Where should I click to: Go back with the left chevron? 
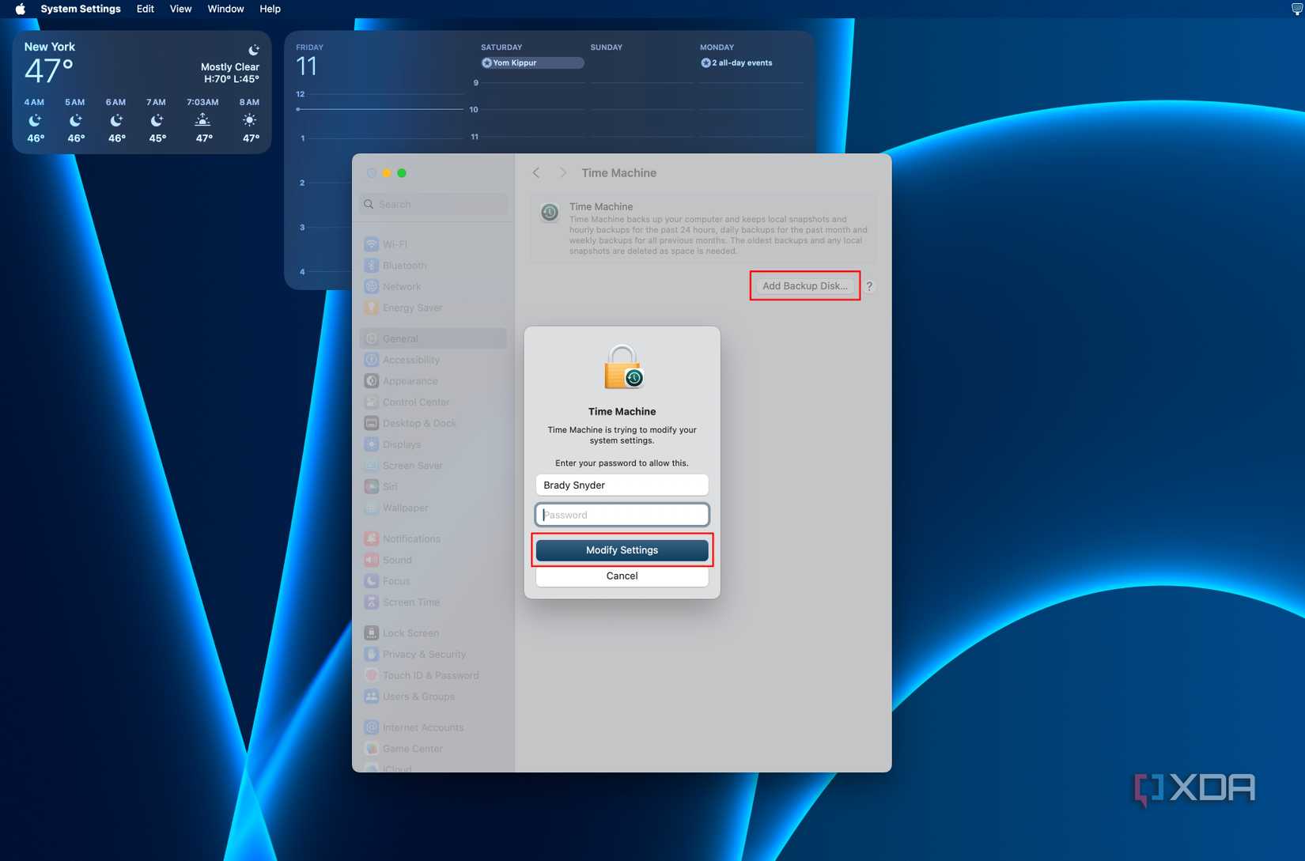[x=536, y=172]
